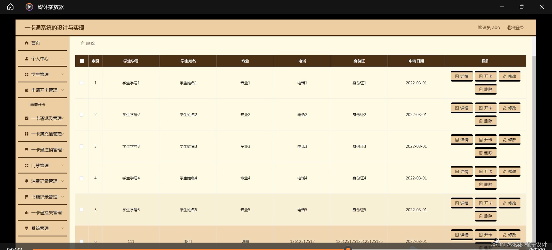Click 修改 for row 6 student 111
The width and height of the screenshot is (552, 250).
(509, 235)
